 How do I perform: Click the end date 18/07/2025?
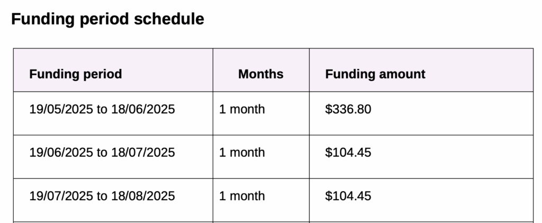point(143,153)
